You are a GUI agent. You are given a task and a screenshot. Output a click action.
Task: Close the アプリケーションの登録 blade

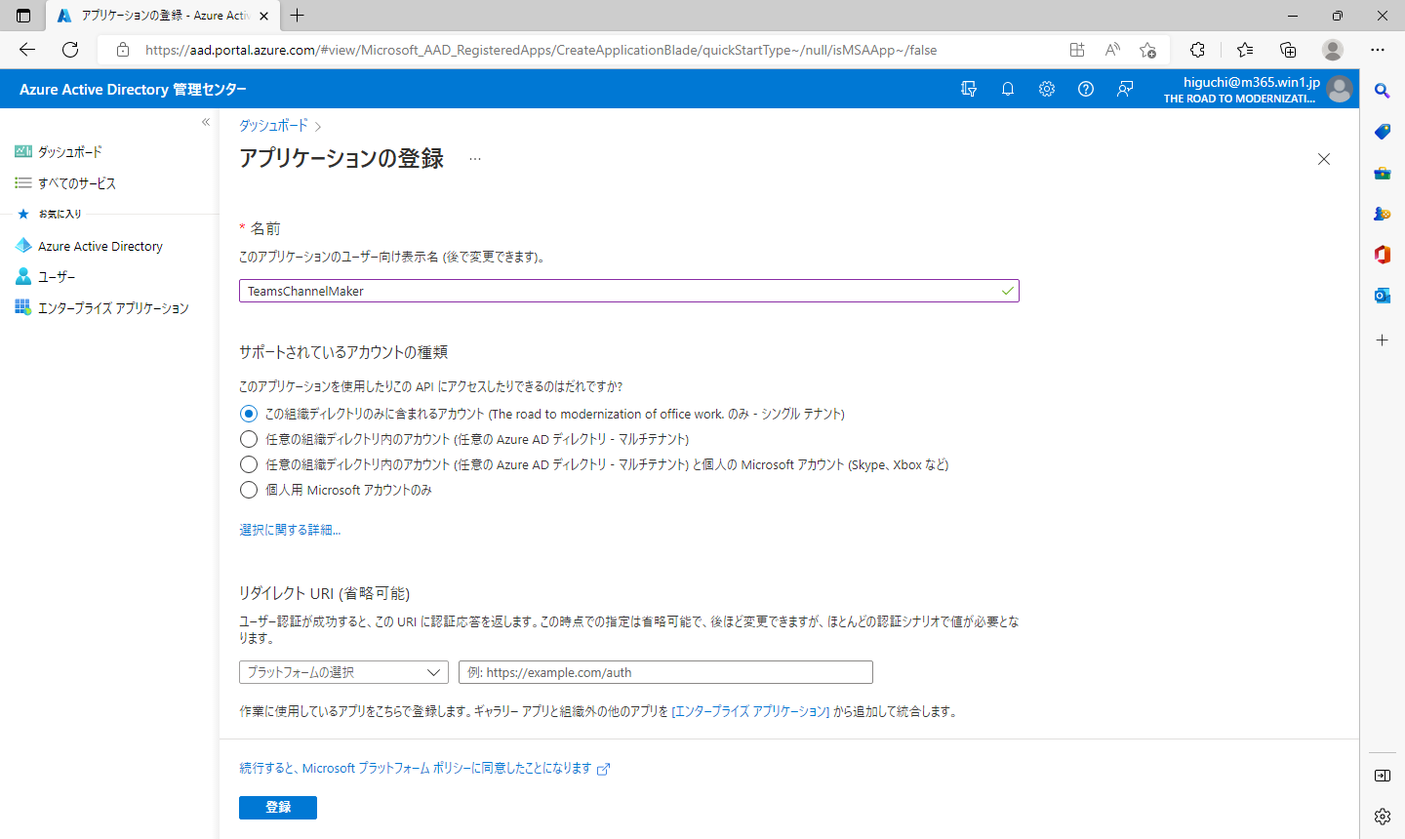(1324, 159)
